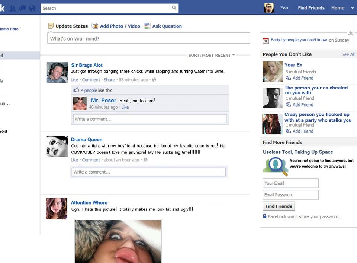357x263 pixels.
Task: Open the account menu arrow next to Home
Action: (x=353, y=8)
